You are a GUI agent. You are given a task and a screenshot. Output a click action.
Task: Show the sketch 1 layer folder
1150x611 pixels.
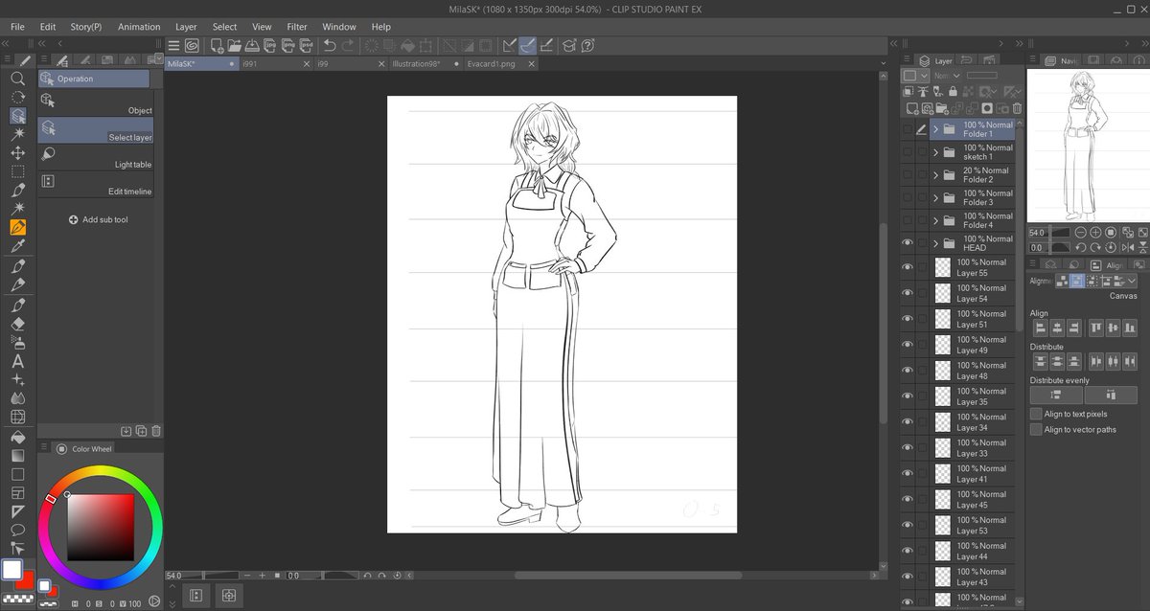[908, 151]
